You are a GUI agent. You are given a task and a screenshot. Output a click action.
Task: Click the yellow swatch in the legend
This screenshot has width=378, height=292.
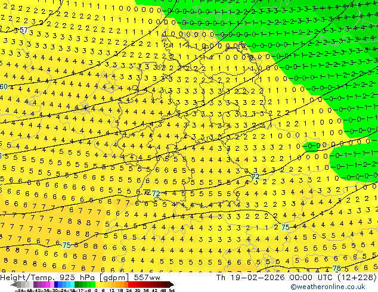(97, 284)
